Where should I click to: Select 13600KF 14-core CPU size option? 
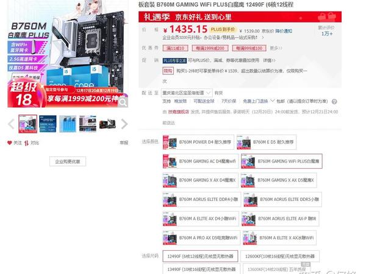(x=276, y=269)
